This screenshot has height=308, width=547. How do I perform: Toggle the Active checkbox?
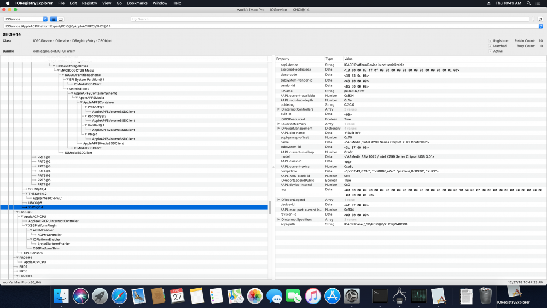490,51
